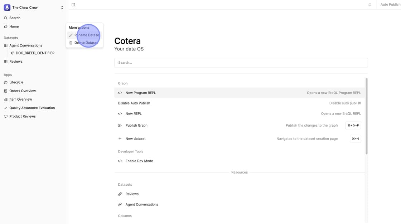Screen dimensions: 401x224
Task: Open Reviews dataset in sidebar
Action: tap(16, 62)
